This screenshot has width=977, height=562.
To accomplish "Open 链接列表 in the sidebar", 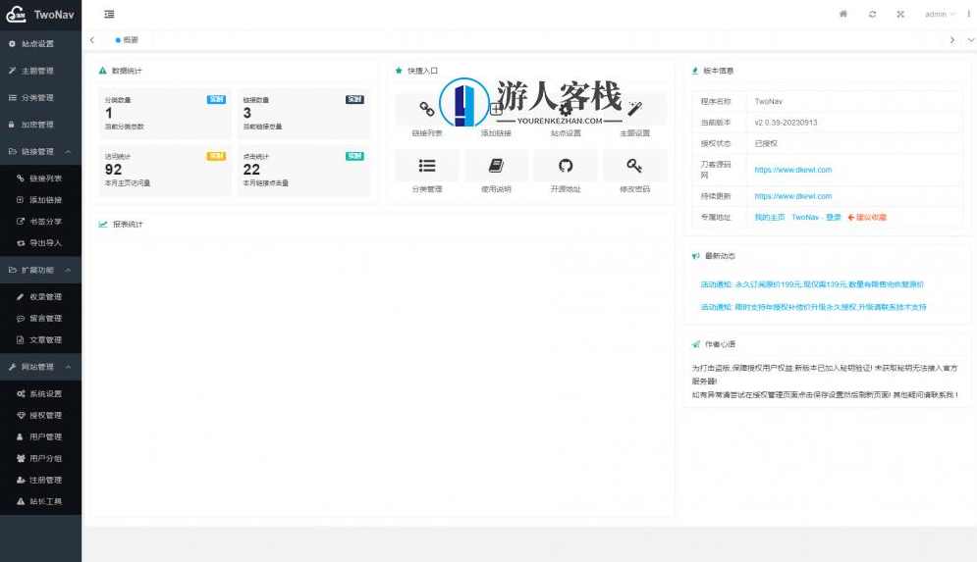I will coord(40,178).
